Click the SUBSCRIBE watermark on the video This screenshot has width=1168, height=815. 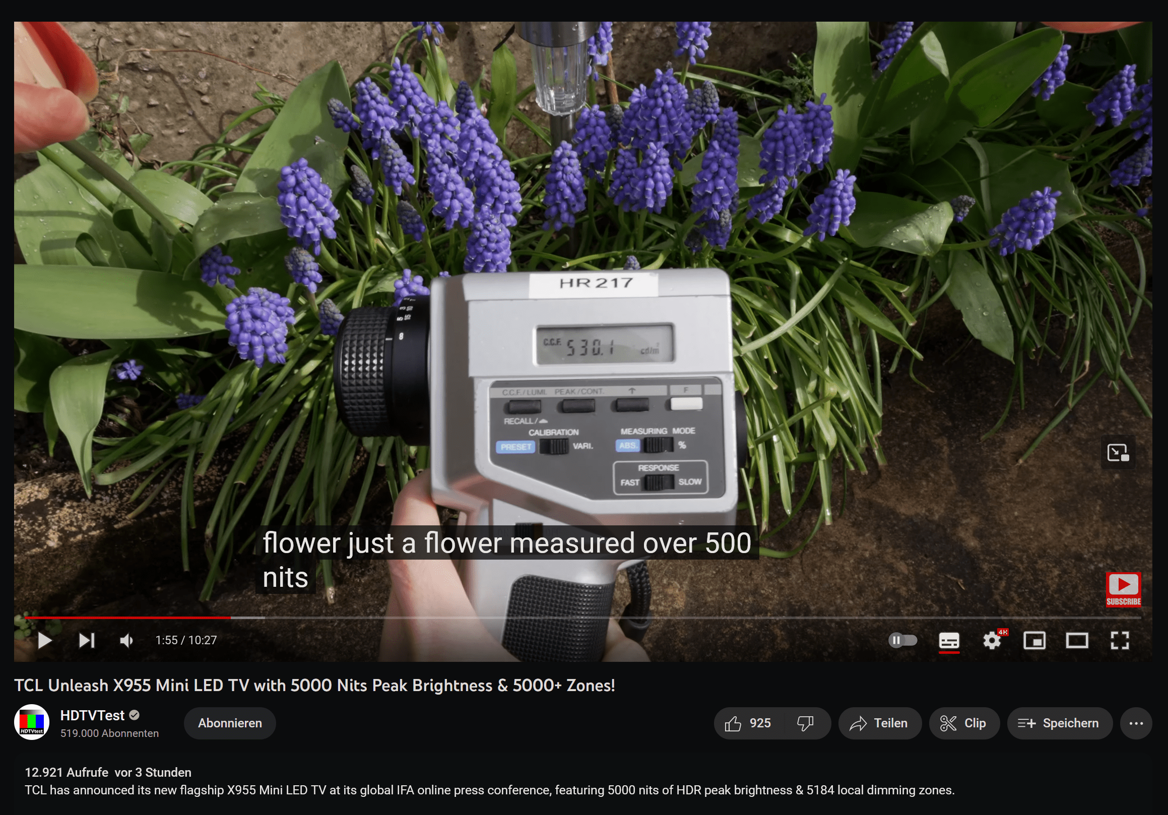click(x=1124, y=589)
